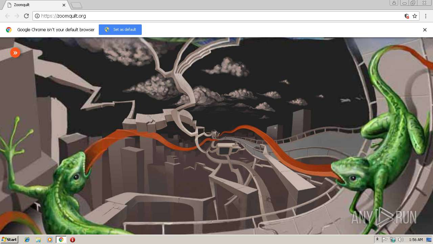The image size is (433, 244).
Task: Open a new tab
Action: 76,5
